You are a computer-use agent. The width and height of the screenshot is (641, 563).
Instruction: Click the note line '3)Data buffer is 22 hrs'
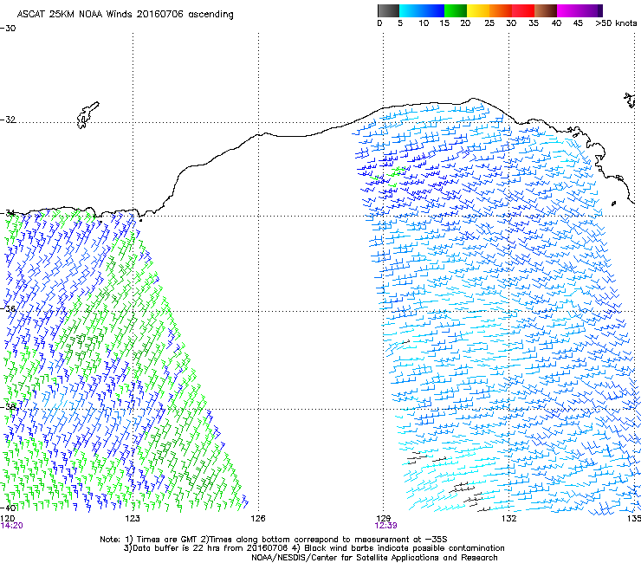[314, 548]
